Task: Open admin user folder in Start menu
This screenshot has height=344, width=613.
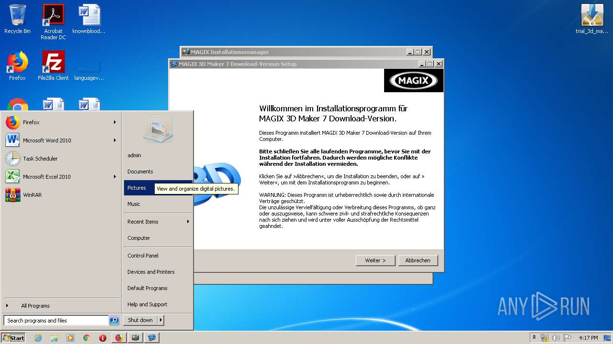Action: (158, 155)
